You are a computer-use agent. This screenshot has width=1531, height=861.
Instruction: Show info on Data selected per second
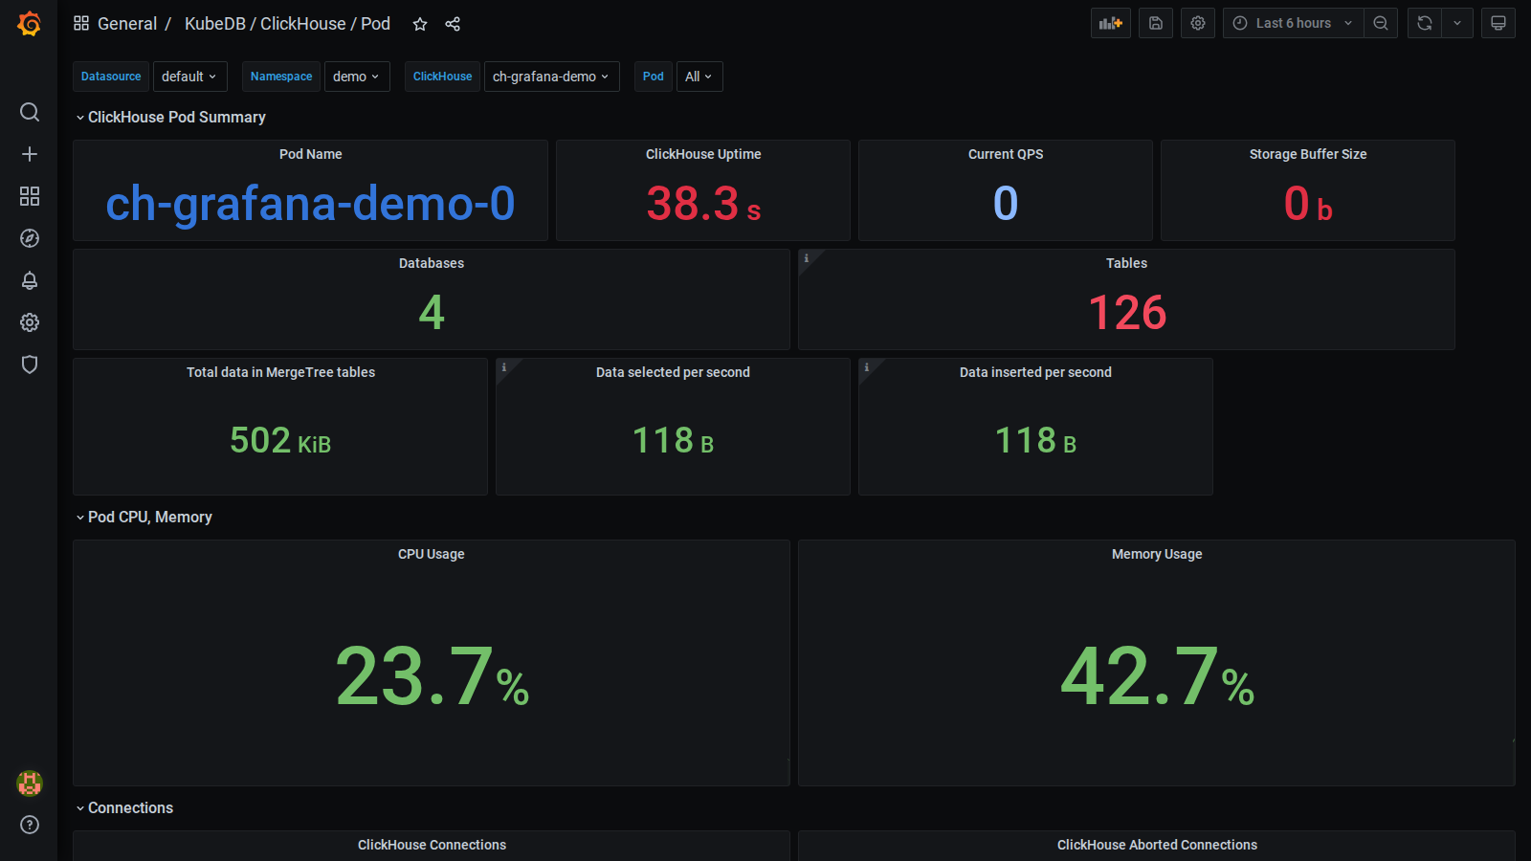504,367
